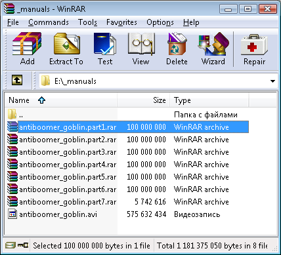Click the Repair archive icon
Screen dimensions: 281x255
click(254, 45)
